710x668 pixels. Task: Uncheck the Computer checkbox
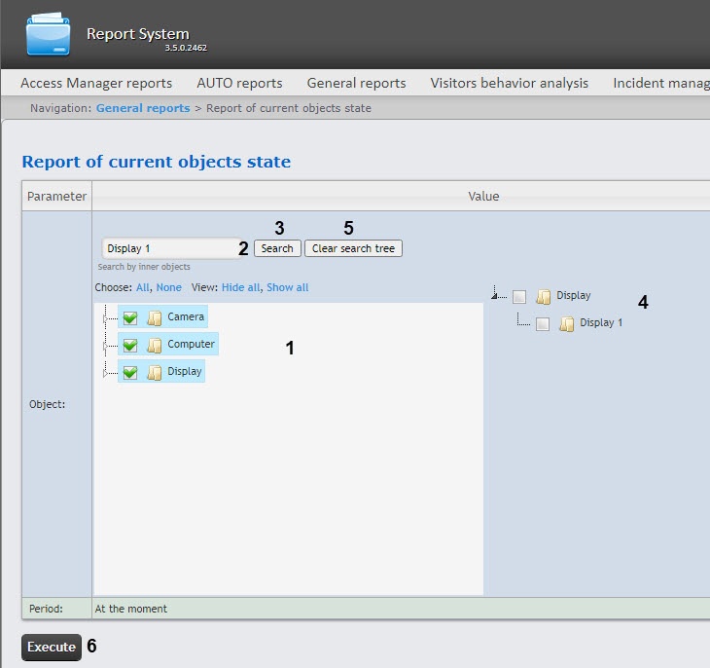pyautogui.click(x=130, y=345)
